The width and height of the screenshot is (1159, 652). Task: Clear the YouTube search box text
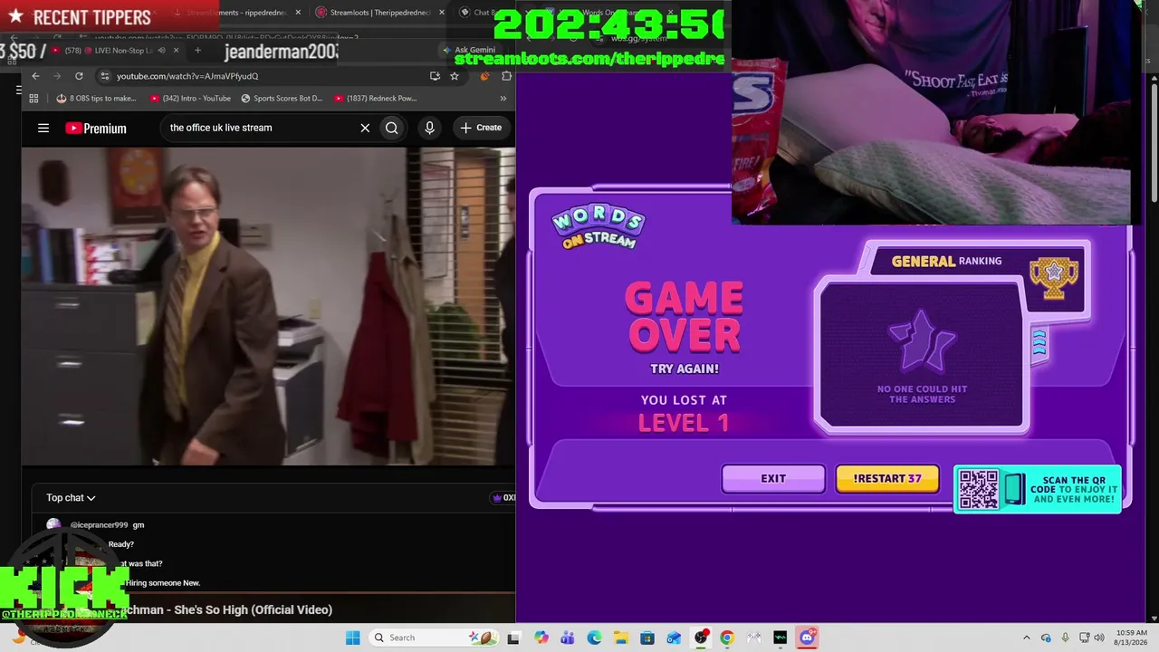[365, 128]
